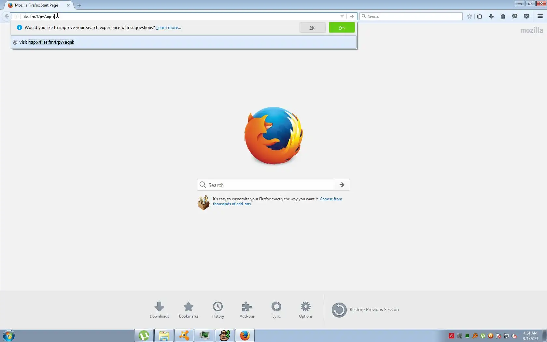Click the system clock showing 4:34 AM
Viewport: 547px width, 342px height.
[530, 336]
